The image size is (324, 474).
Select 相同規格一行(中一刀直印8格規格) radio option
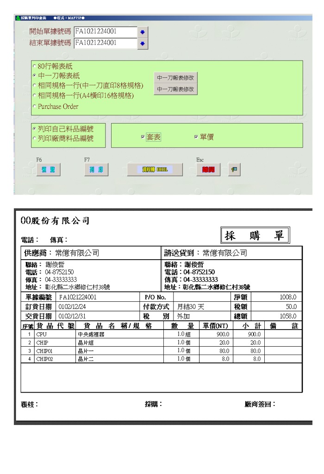click(34, 86)
